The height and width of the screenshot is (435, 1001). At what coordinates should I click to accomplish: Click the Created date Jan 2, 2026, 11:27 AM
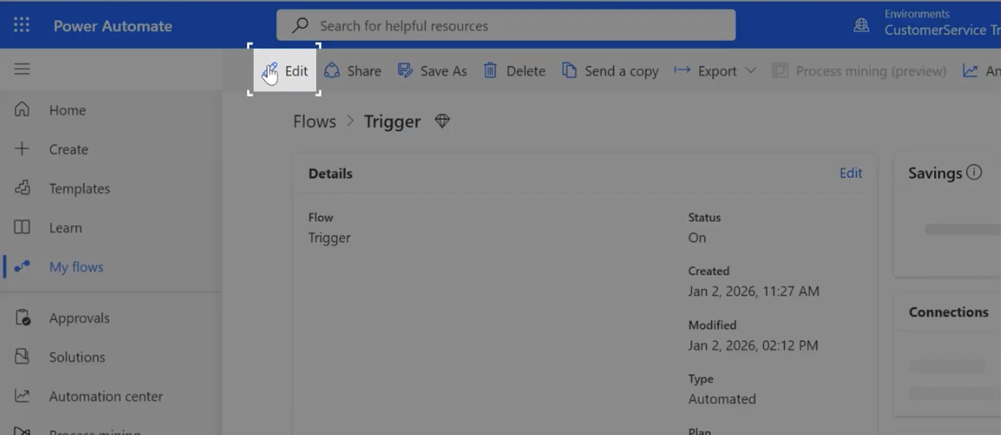click(x=754, y=291)
